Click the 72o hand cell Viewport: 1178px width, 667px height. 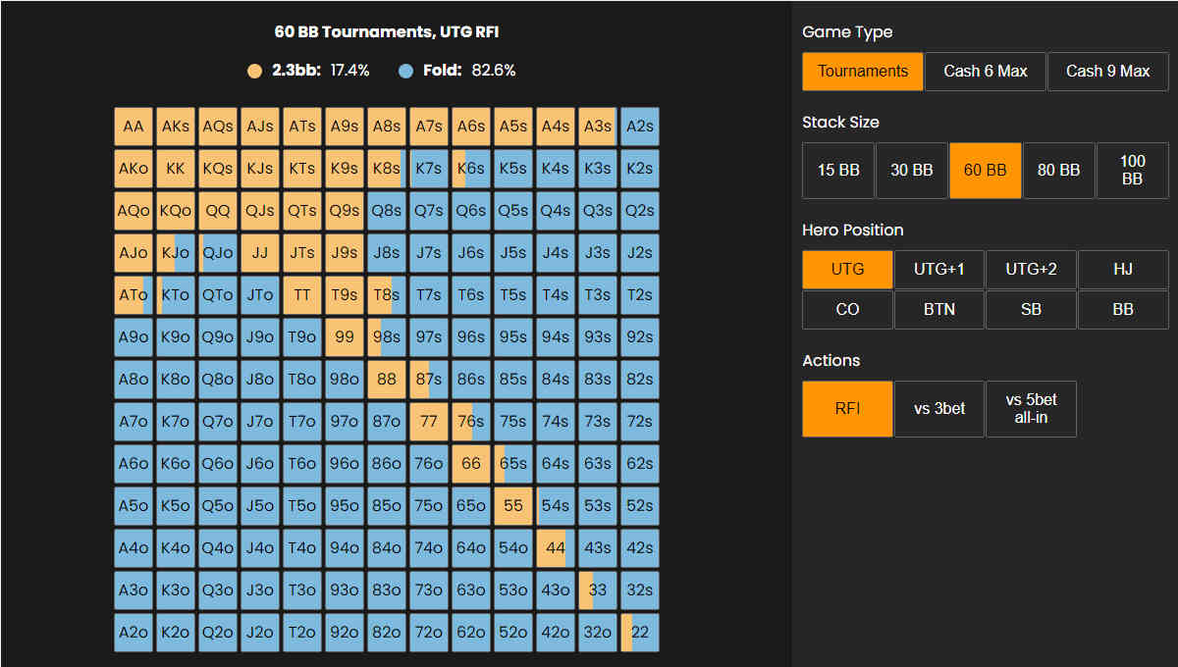point(429,633)
